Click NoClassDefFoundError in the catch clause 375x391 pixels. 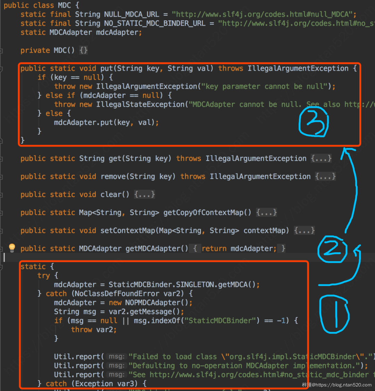point(117,294)
